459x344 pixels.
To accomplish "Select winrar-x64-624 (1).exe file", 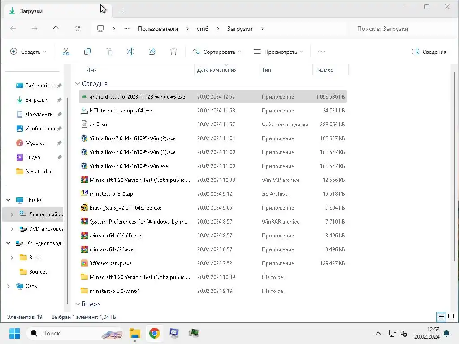I will point(213,235).
